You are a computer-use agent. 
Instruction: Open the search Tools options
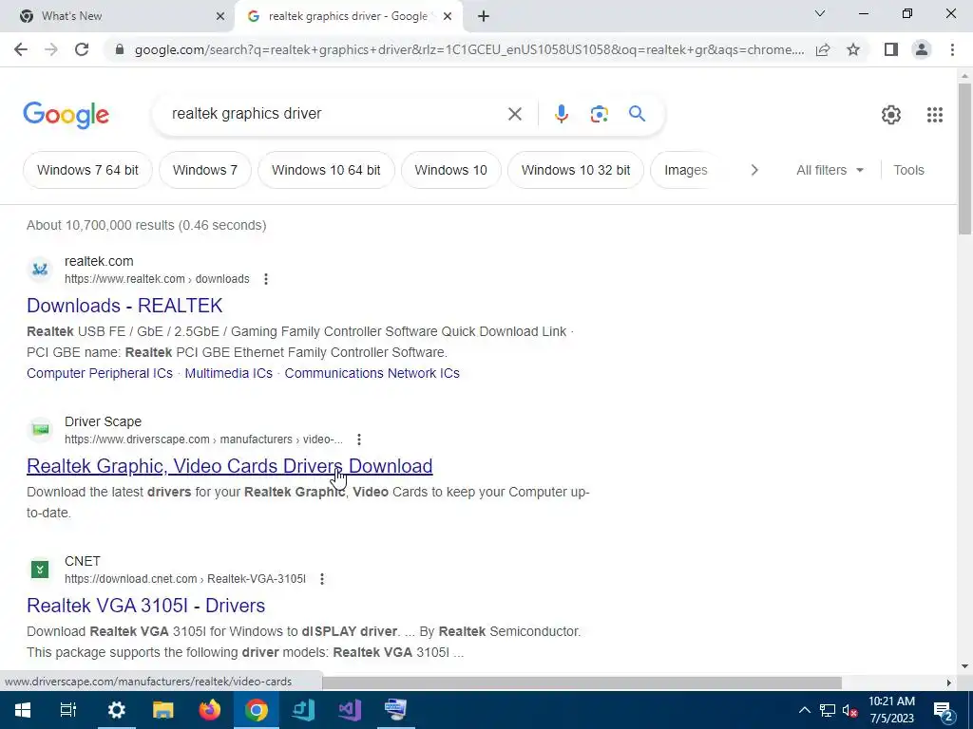[x=908, y=170]
